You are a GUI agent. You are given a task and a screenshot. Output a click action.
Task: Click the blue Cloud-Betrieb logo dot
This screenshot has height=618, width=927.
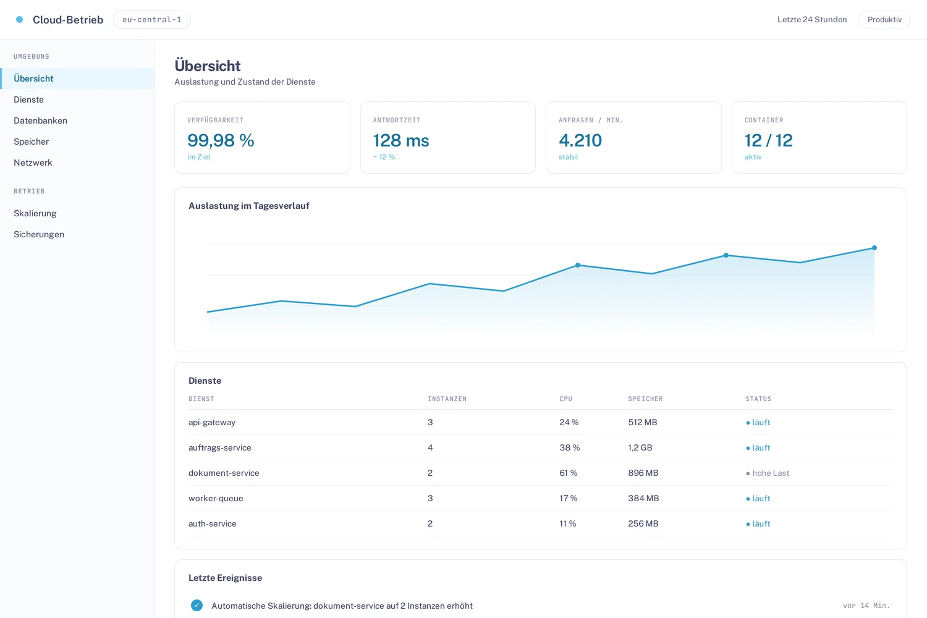click(19, 20)
